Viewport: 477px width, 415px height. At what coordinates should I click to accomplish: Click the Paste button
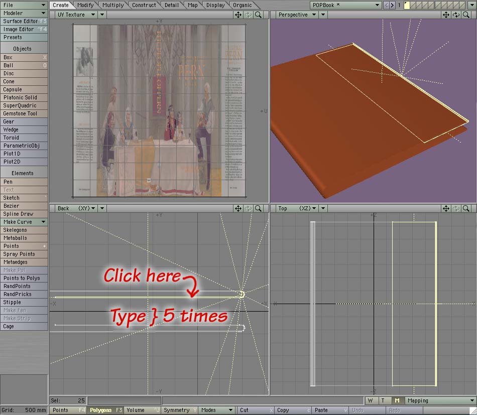(330, 410)
